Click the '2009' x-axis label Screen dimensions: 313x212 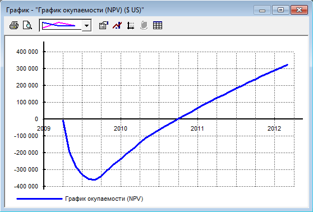44,128
